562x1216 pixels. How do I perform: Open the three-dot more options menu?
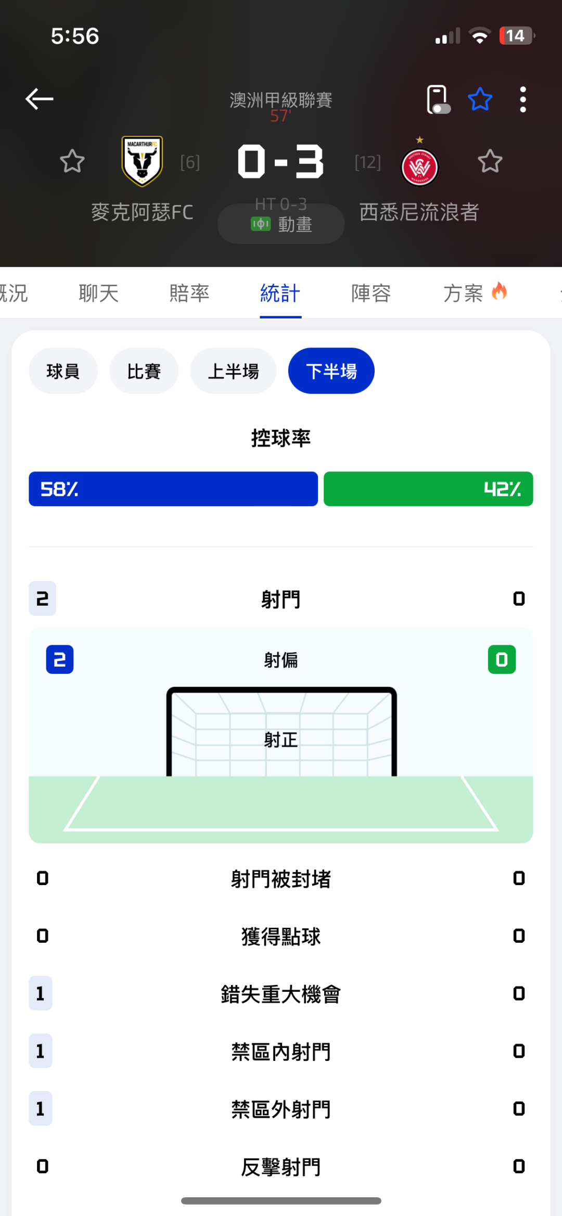[523, 99]
